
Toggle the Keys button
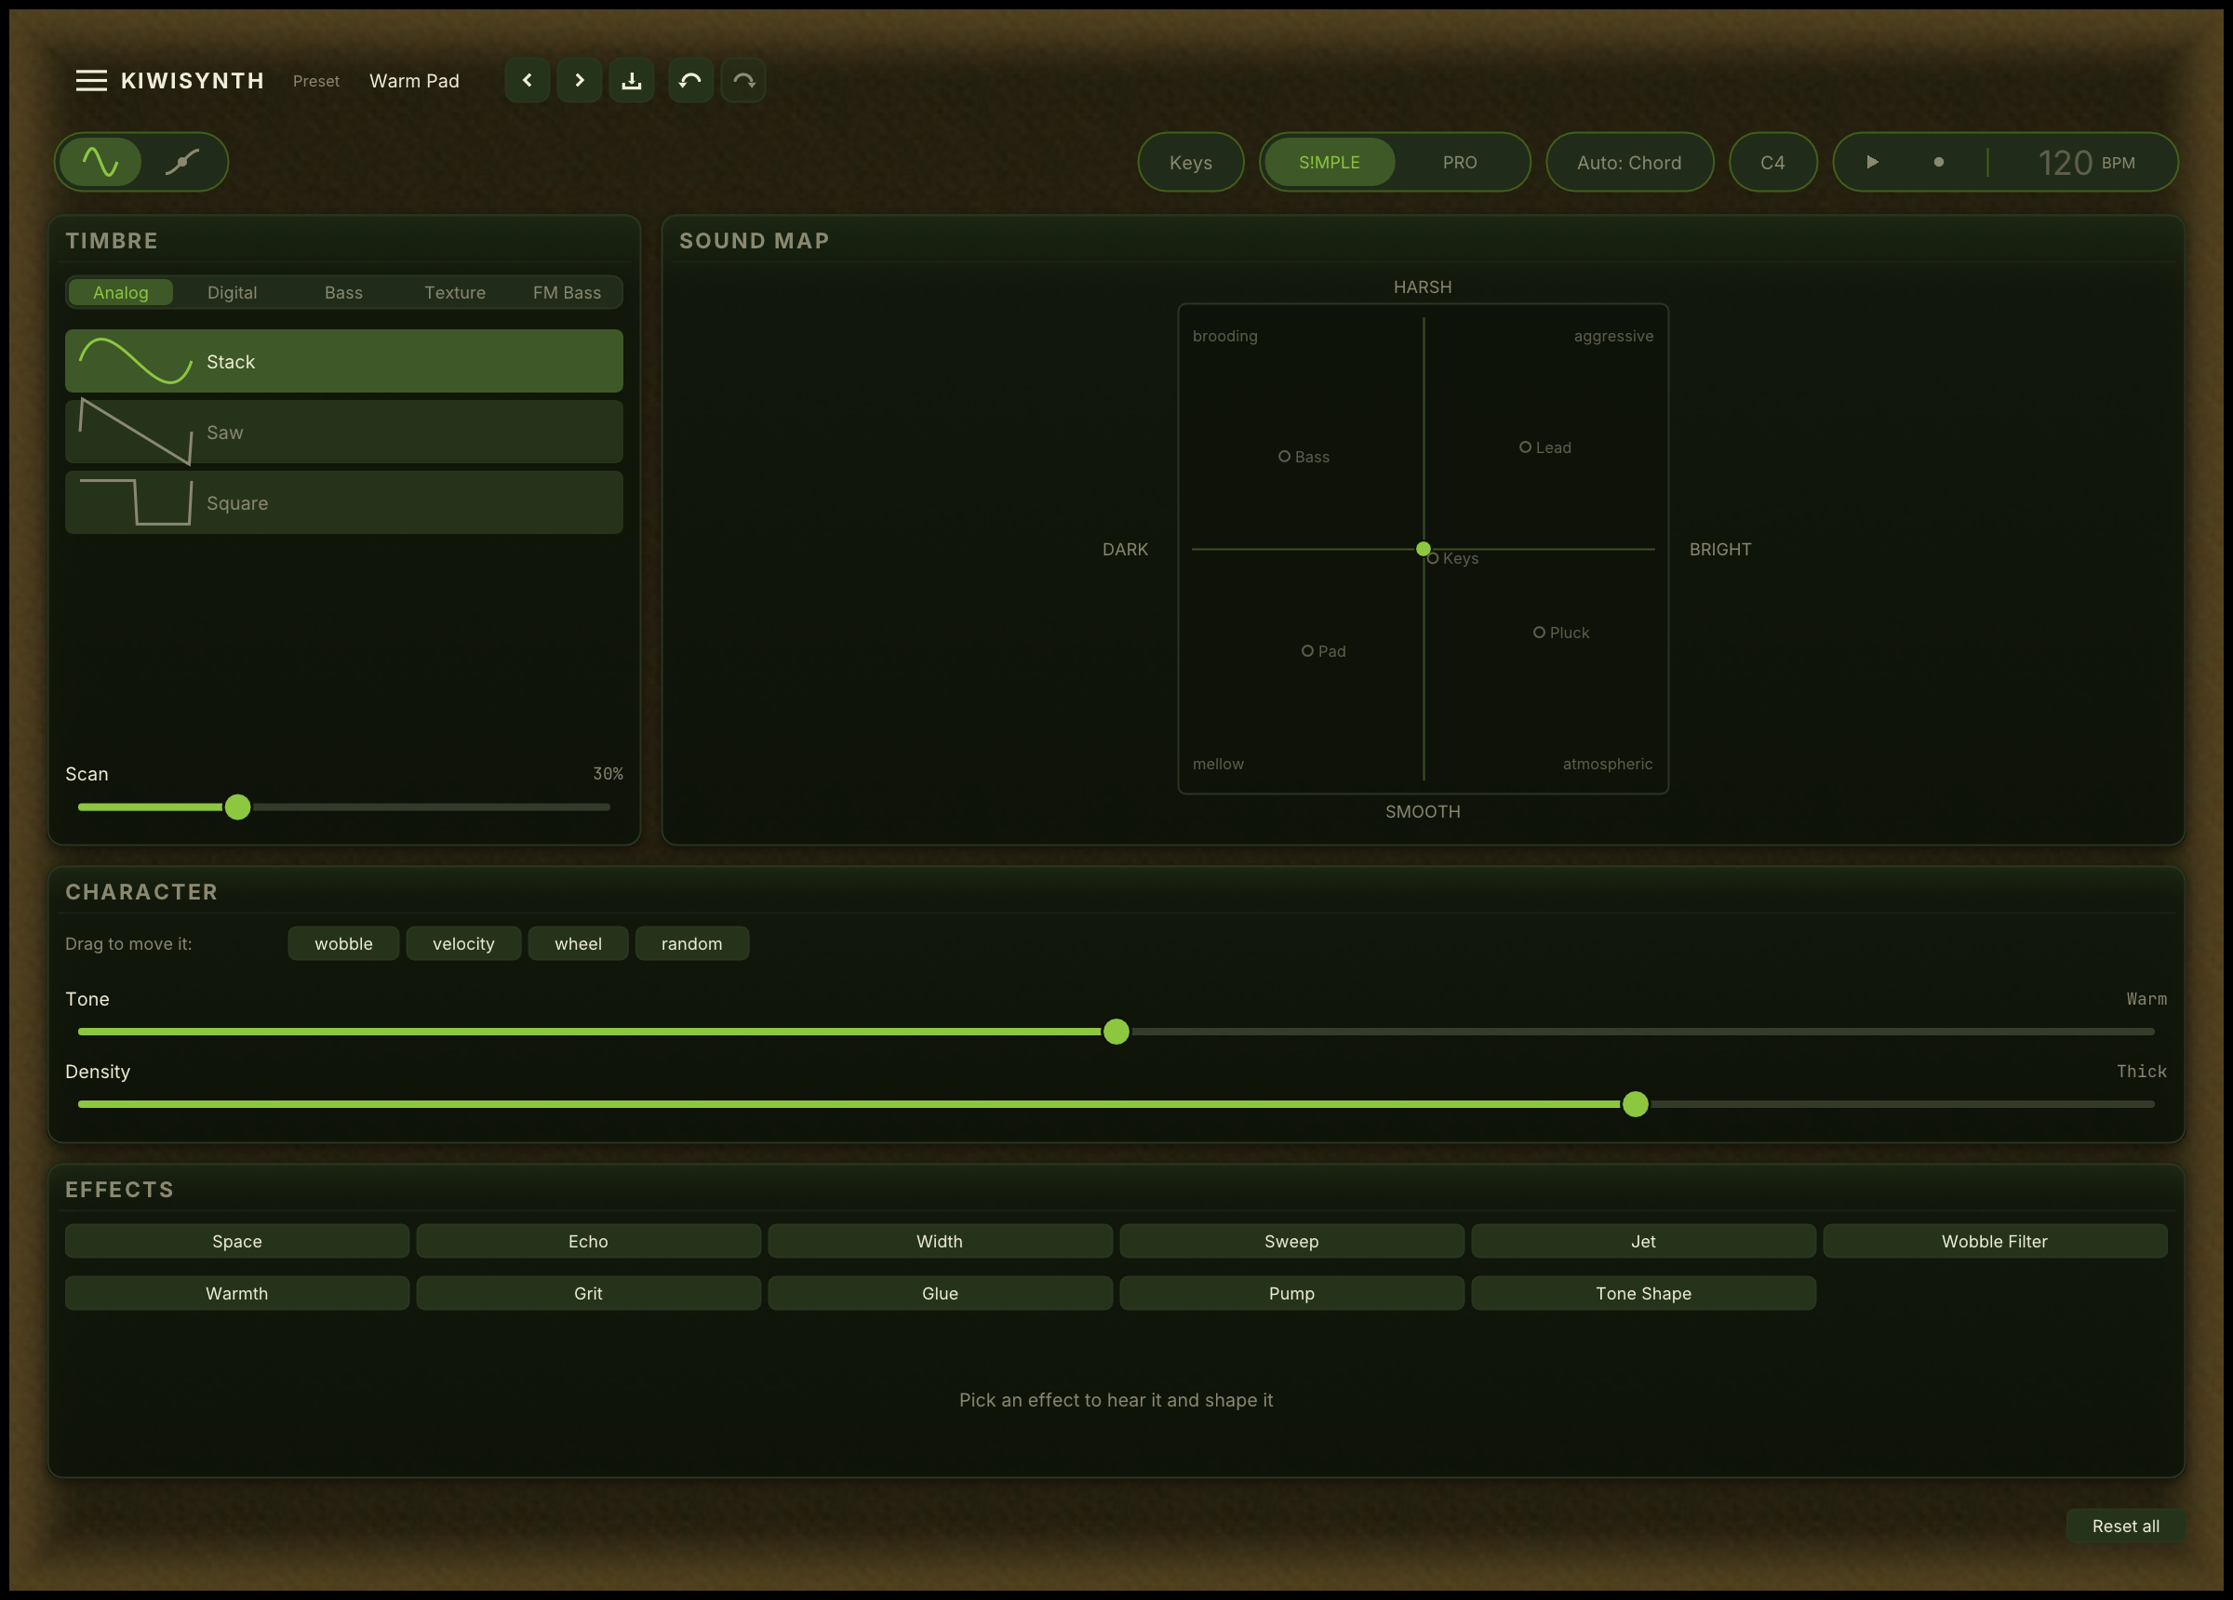click(1190, 162)
